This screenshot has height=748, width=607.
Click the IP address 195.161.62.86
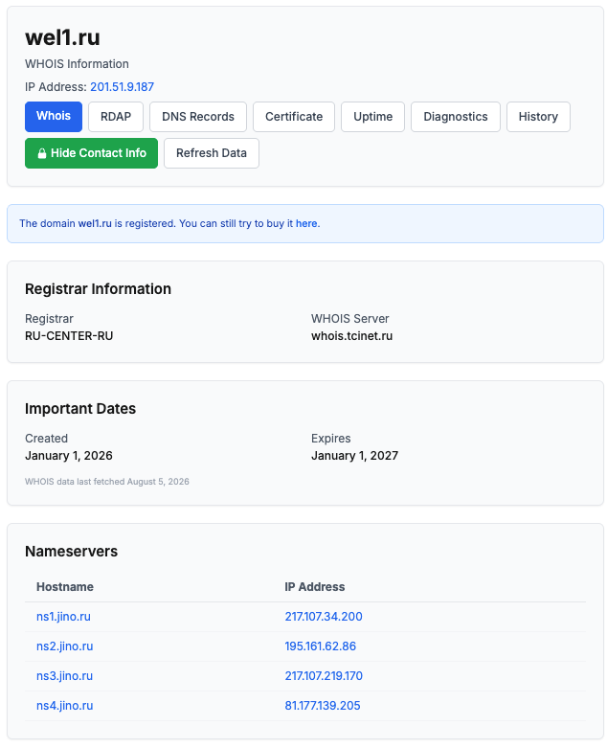coord(321,646)
